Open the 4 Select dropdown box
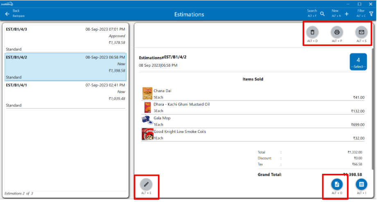Image resolution: width=377 pixels, height=202 pixels. click(358, 62)
